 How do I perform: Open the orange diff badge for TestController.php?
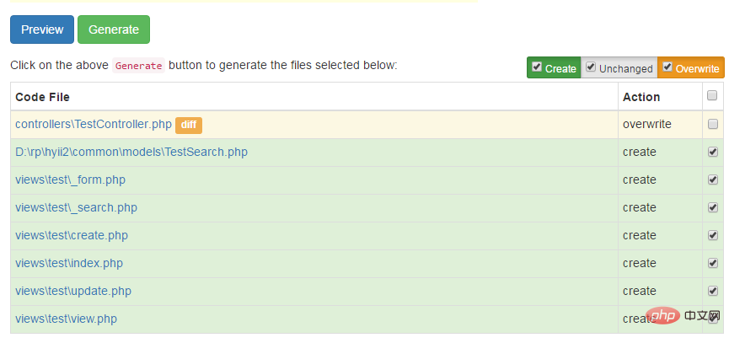click(x=189, y=125)
